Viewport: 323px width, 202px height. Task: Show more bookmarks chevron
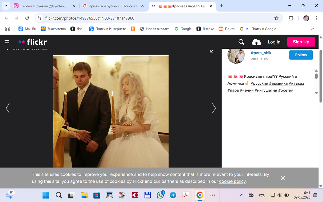coord(313,29)
